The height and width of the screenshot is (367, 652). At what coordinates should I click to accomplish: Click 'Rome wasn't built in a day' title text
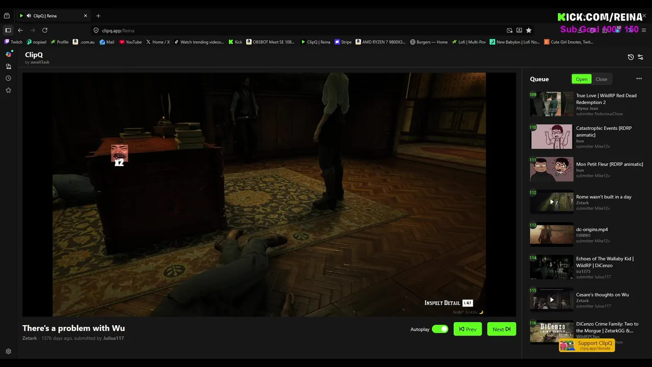(604, 197)
